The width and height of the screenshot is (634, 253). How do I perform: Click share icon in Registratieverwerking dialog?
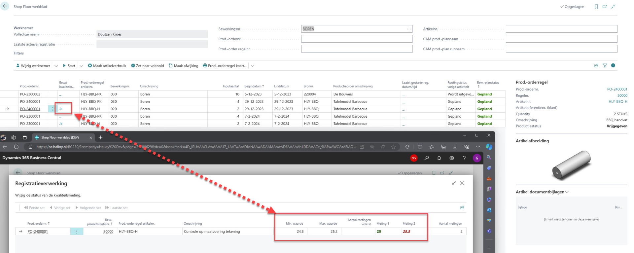[462, 207]
